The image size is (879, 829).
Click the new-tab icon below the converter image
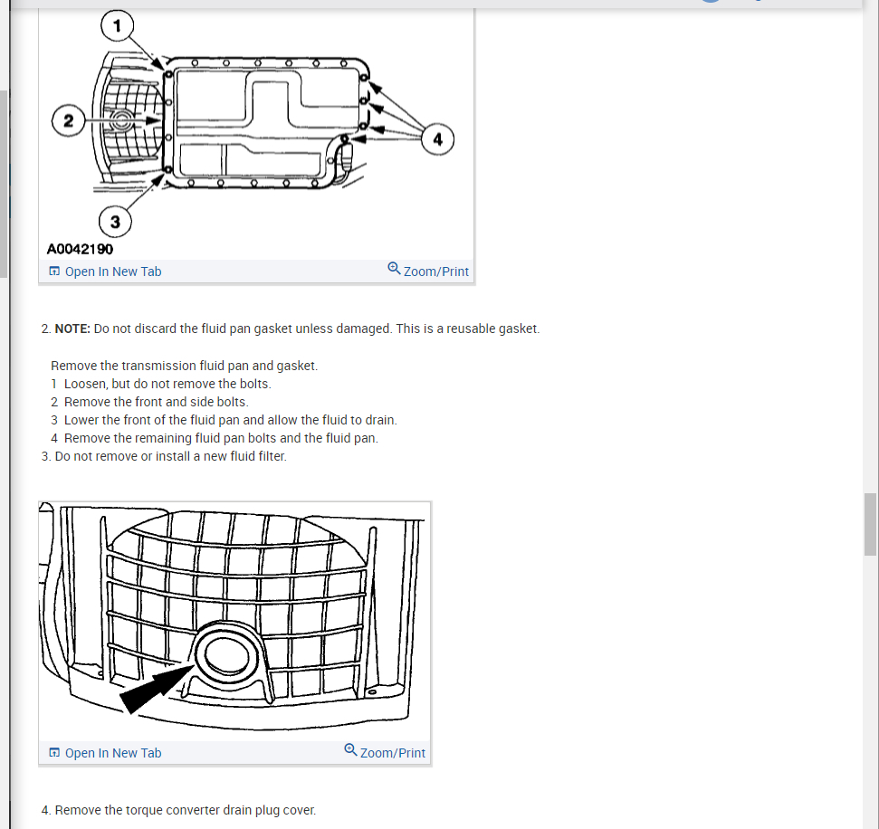pos(54,752)
